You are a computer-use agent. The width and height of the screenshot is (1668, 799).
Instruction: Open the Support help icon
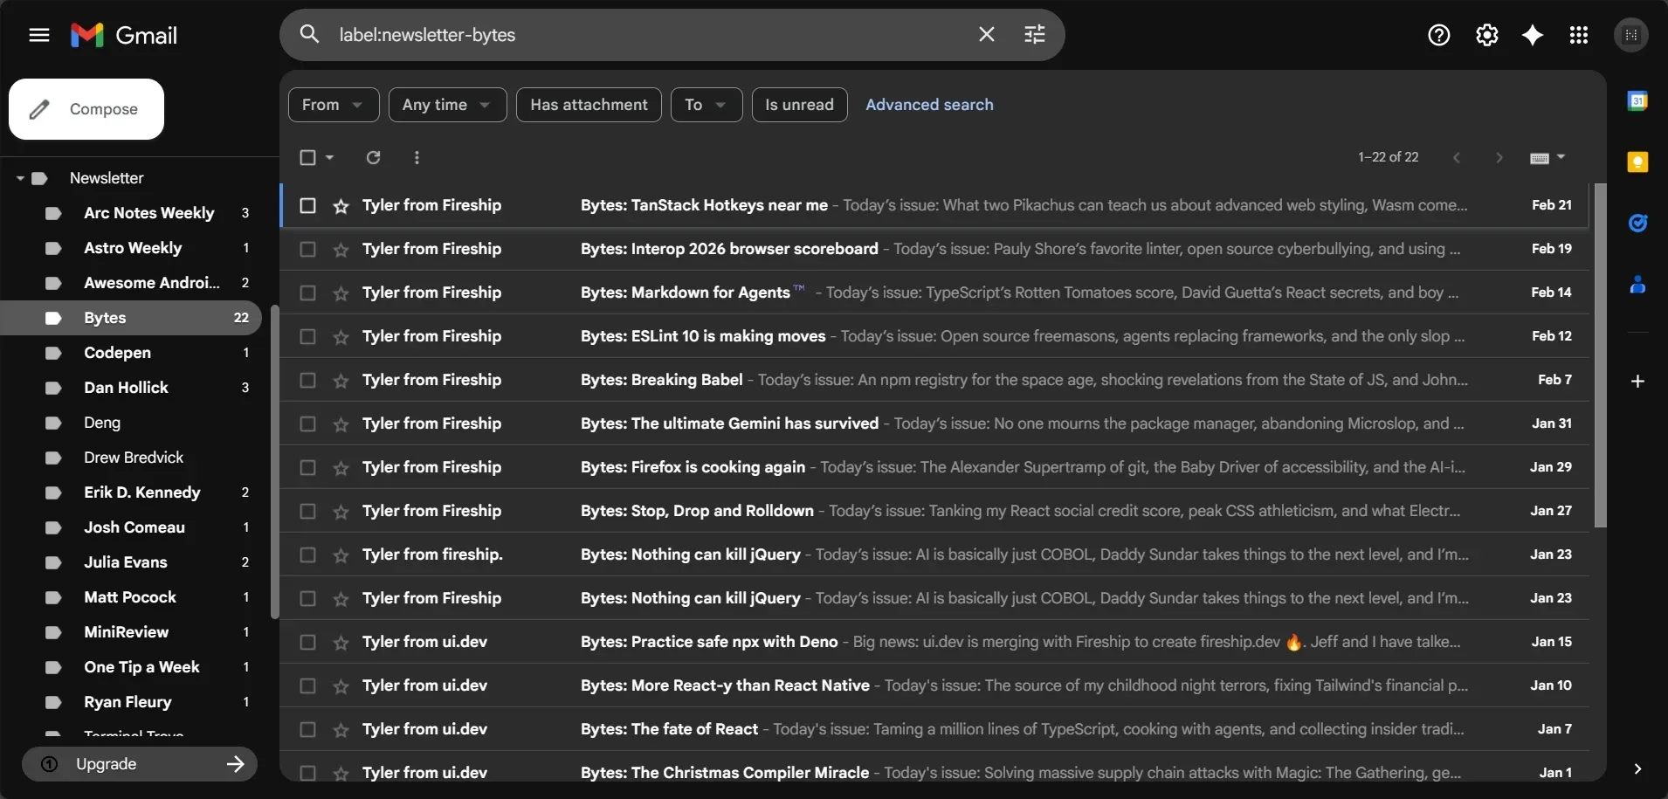[1438, 35]
